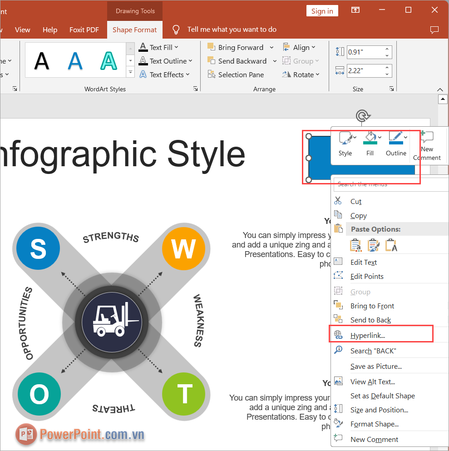The image size is (449, 451).
Task: Click the Tell Me lightbulb icon
Action: pos(176,30)
